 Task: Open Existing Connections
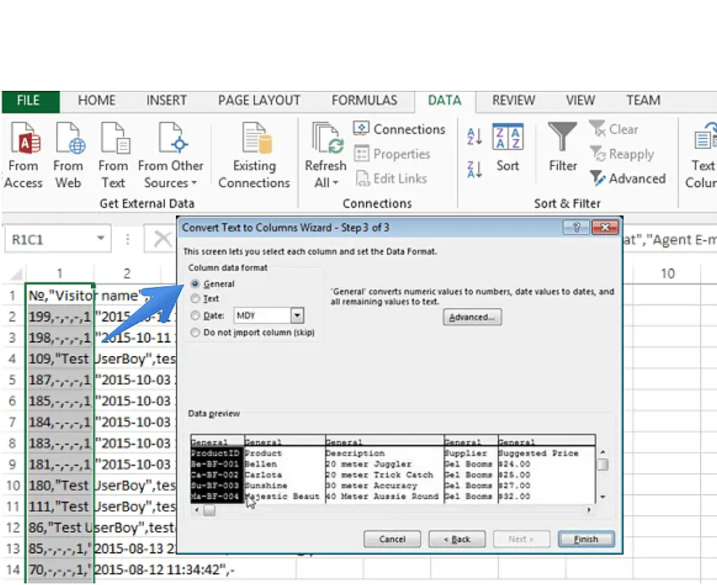(x=254, y=139)
